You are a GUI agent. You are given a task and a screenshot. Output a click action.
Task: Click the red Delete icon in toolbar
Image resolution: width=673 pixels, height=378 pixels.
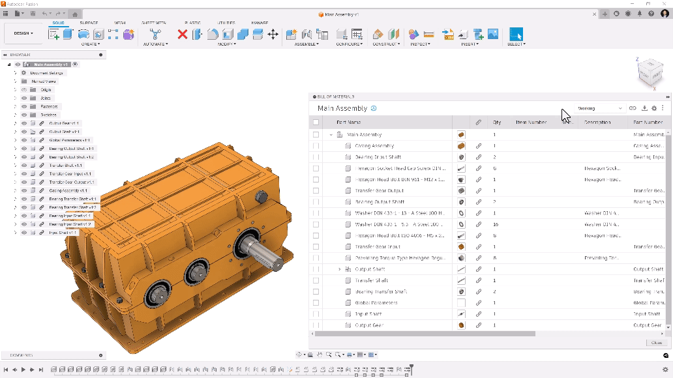pos(183,34)
